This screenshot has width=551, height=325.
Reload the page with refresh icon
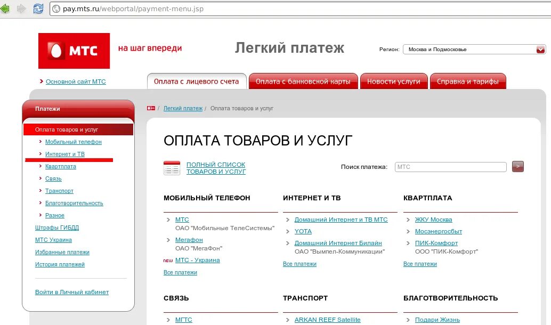point(38,9)
